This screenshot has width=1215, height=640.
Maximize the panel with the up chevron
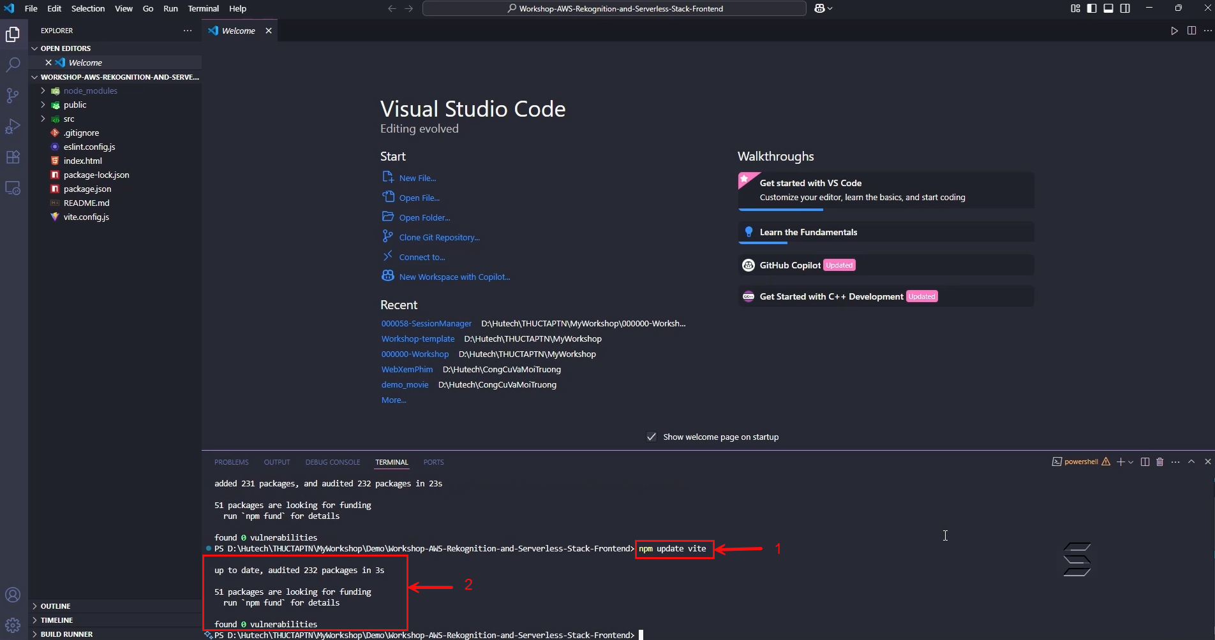pos(1191,462)
